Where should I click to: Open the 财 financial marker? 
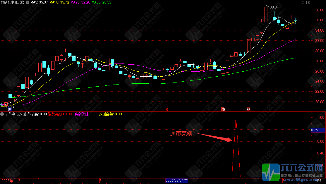click(x=10, y=109)
